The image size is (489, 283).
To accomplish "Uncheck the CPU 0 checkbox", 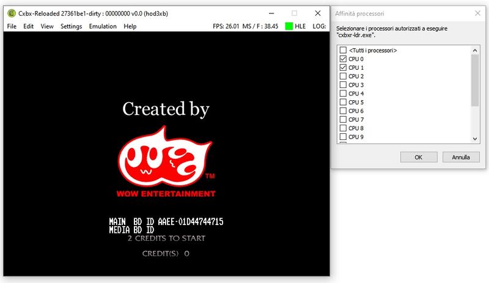I will pos(343,59).
